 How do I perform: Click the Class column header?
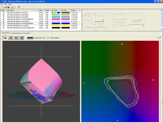pos(42,10)
